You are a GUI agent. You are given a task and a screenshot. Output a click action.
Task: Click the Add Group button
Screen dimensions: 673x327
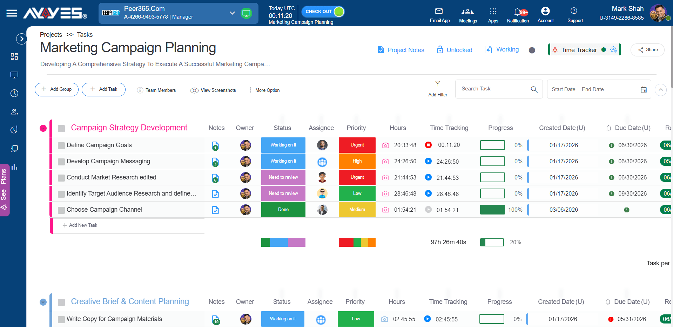click(x=56, y=89)
